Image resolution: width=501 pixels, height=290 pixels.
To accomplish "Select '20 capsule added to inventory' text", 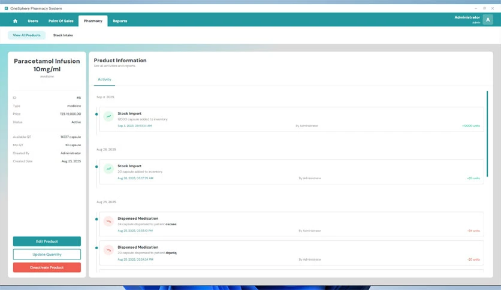I will click(140, 172).
